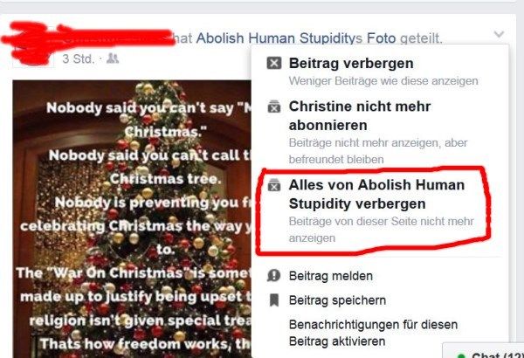Open the Christmas tree shared photo
Viewport: 524px width, 358px height.
point(132,219)
